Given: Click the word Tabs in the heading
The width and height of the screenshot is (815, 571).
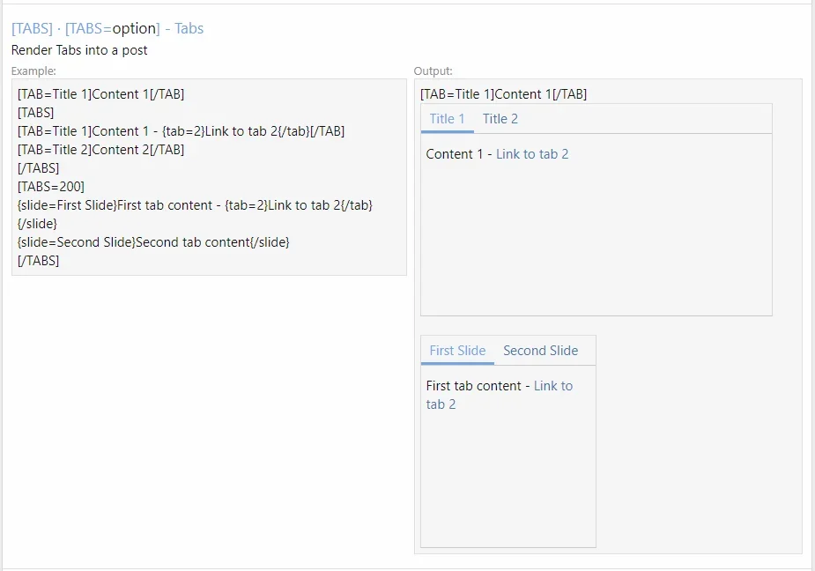Looking at the screenshot, I should (x=189, y=28).
